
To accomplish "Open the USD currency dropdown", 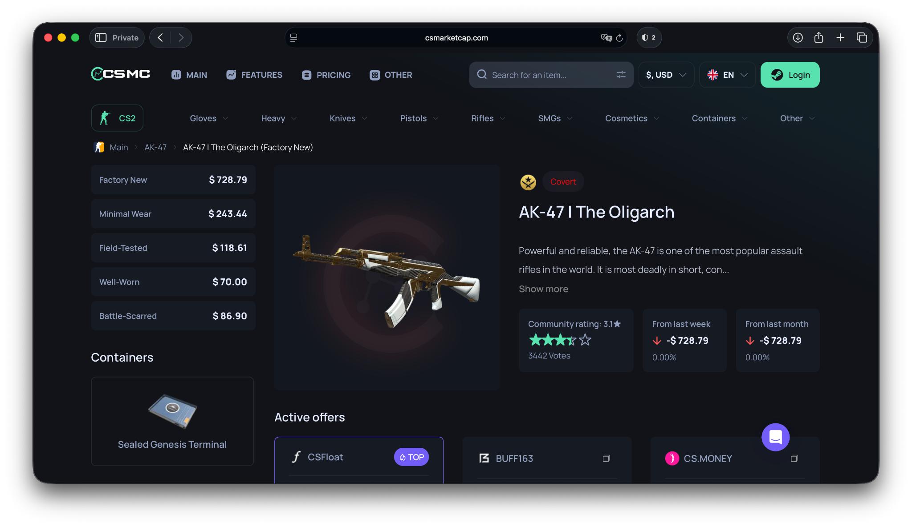I will click(666, 75).
